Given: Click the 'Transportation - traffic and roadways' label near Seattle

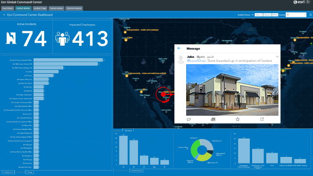Looking at the screenshot, I should coord(142,30).
